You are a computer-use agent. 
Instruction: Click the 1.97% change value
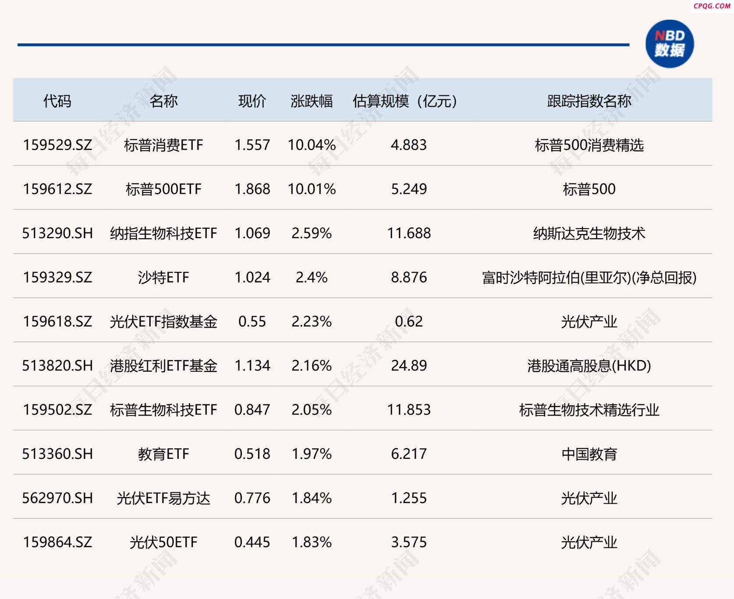click(x=312, y=454)
